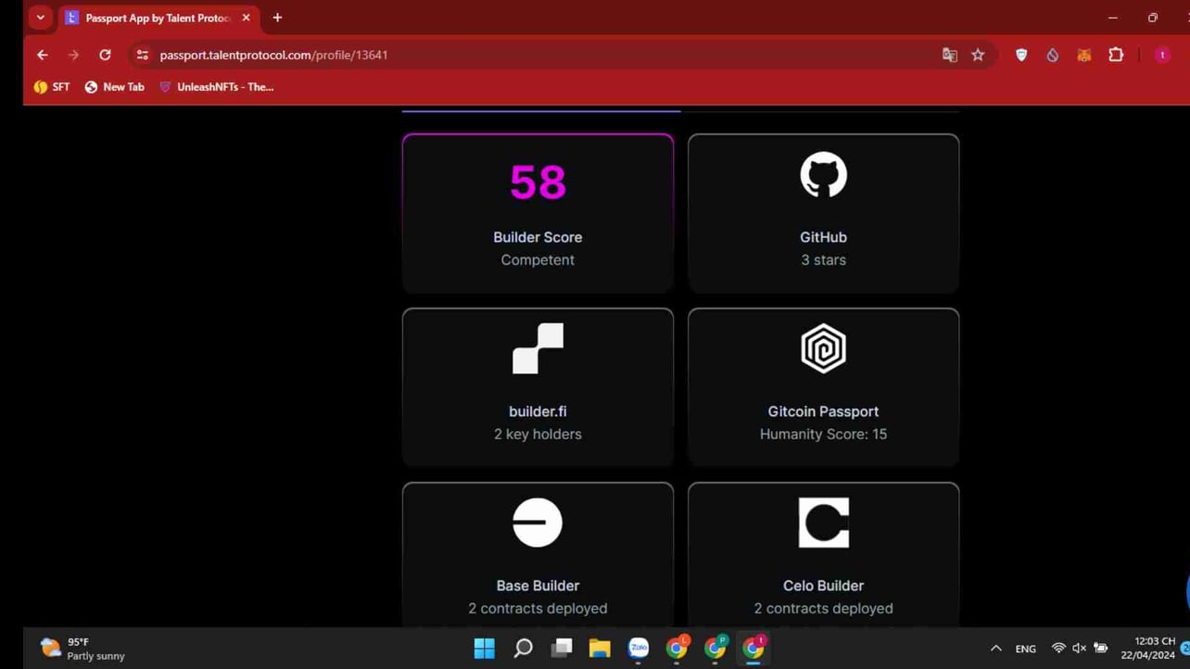This screenshot has height=669, width=1190.
Task: Switch to the active Chrome window with red badge
Action: [x=753, y=649]
